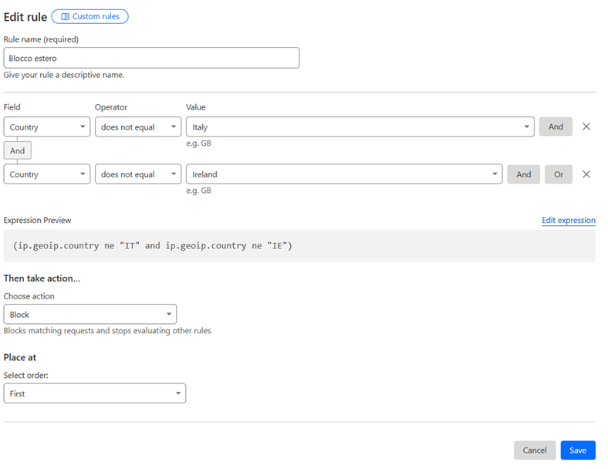This screenshot has width=608, height=469.
Task: Remove the Ireland condition with X icon
Action: tap(586, 174)
